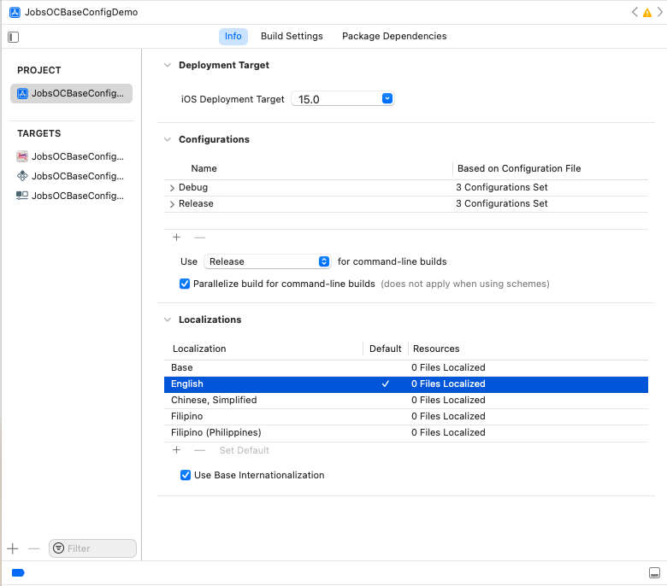This screenshot has height=586, width=667.
Task: Click Debug's 3 Configurations Set cell
Action: pos(501,187)
